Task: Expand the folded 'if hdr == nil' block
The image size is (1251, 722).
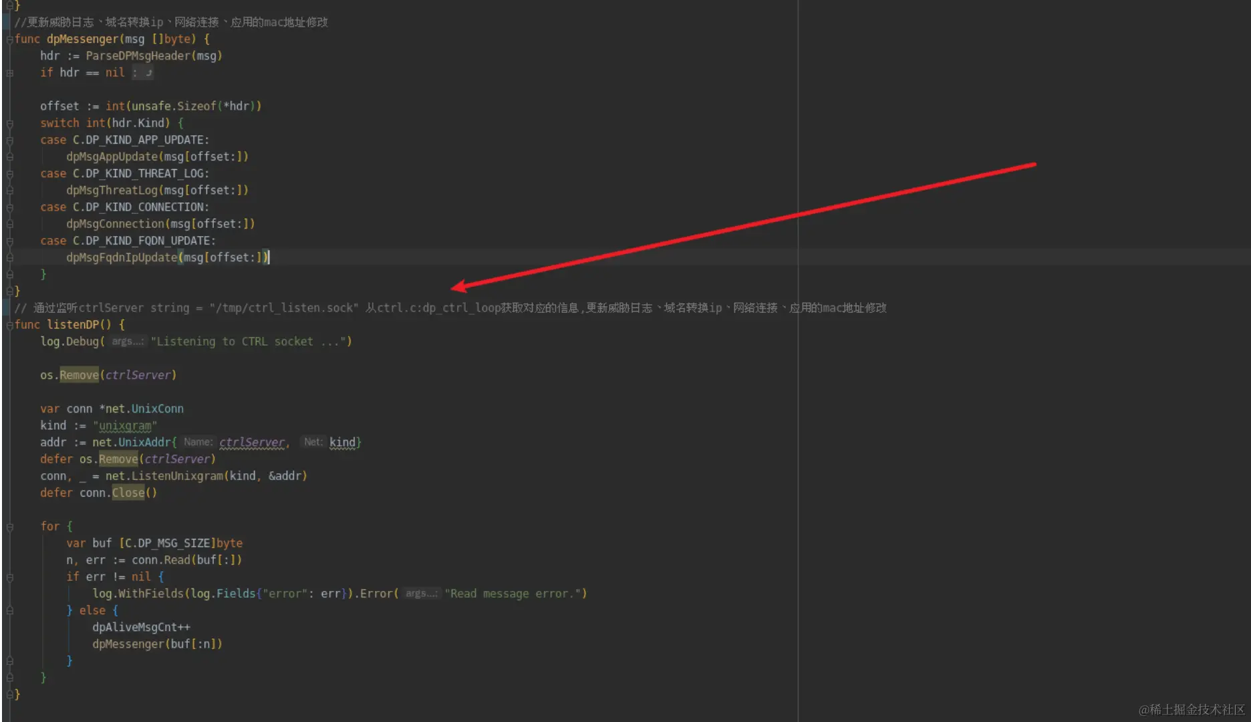Action: coord(9,73)
